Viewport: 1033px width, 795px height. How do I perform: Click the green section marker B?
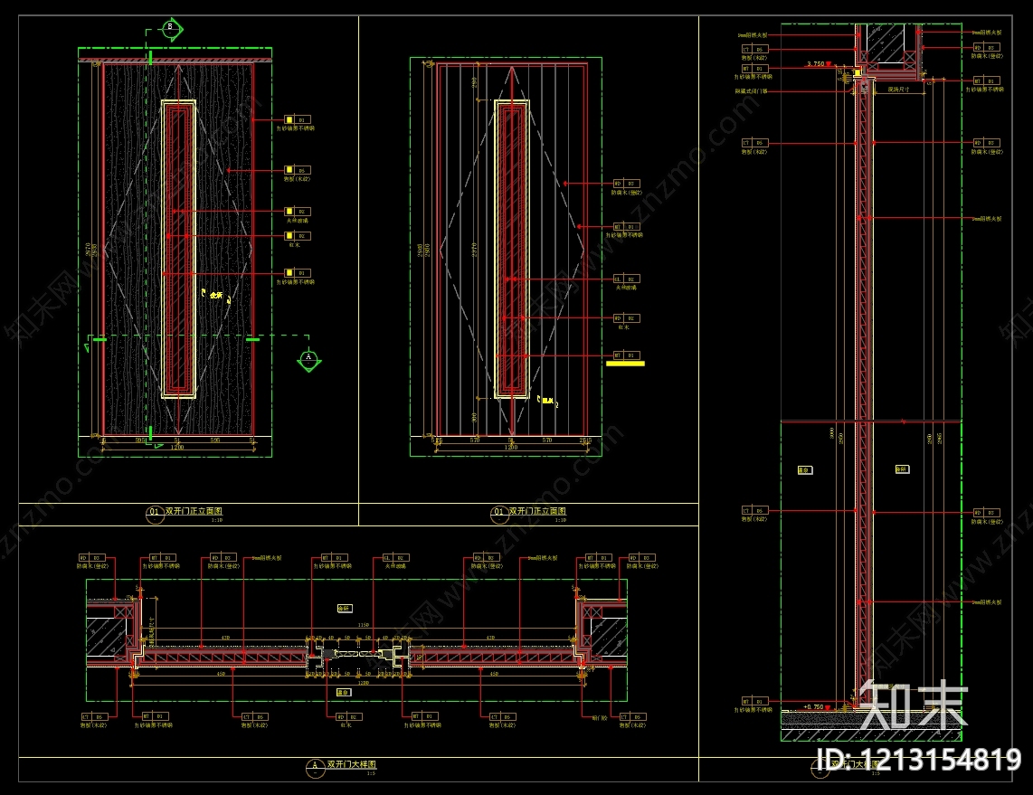[x=171, y=28]
